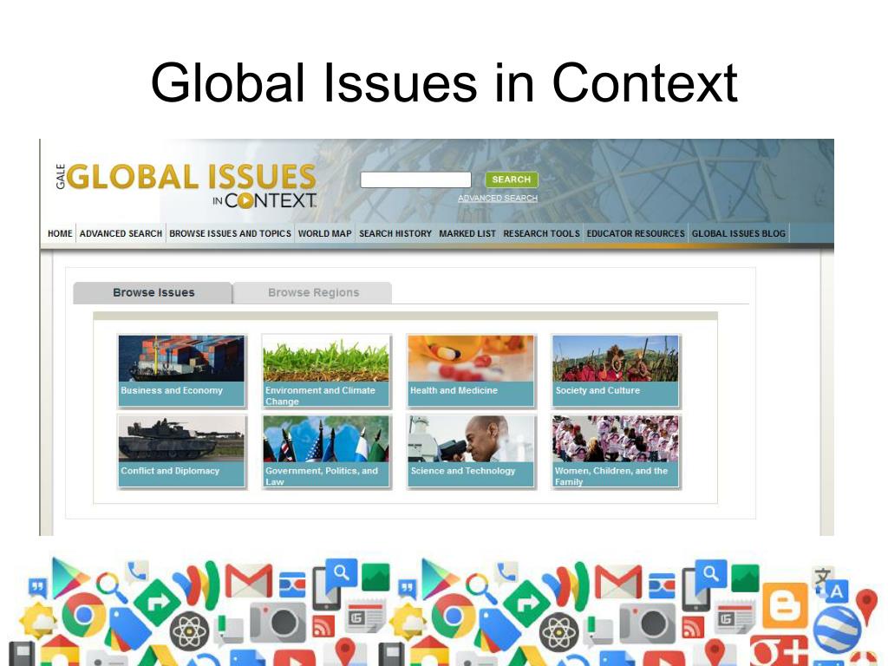Open the Conflict and Diplomacy tank thumbnail
The image size is (888, 666).
point(181,439)
